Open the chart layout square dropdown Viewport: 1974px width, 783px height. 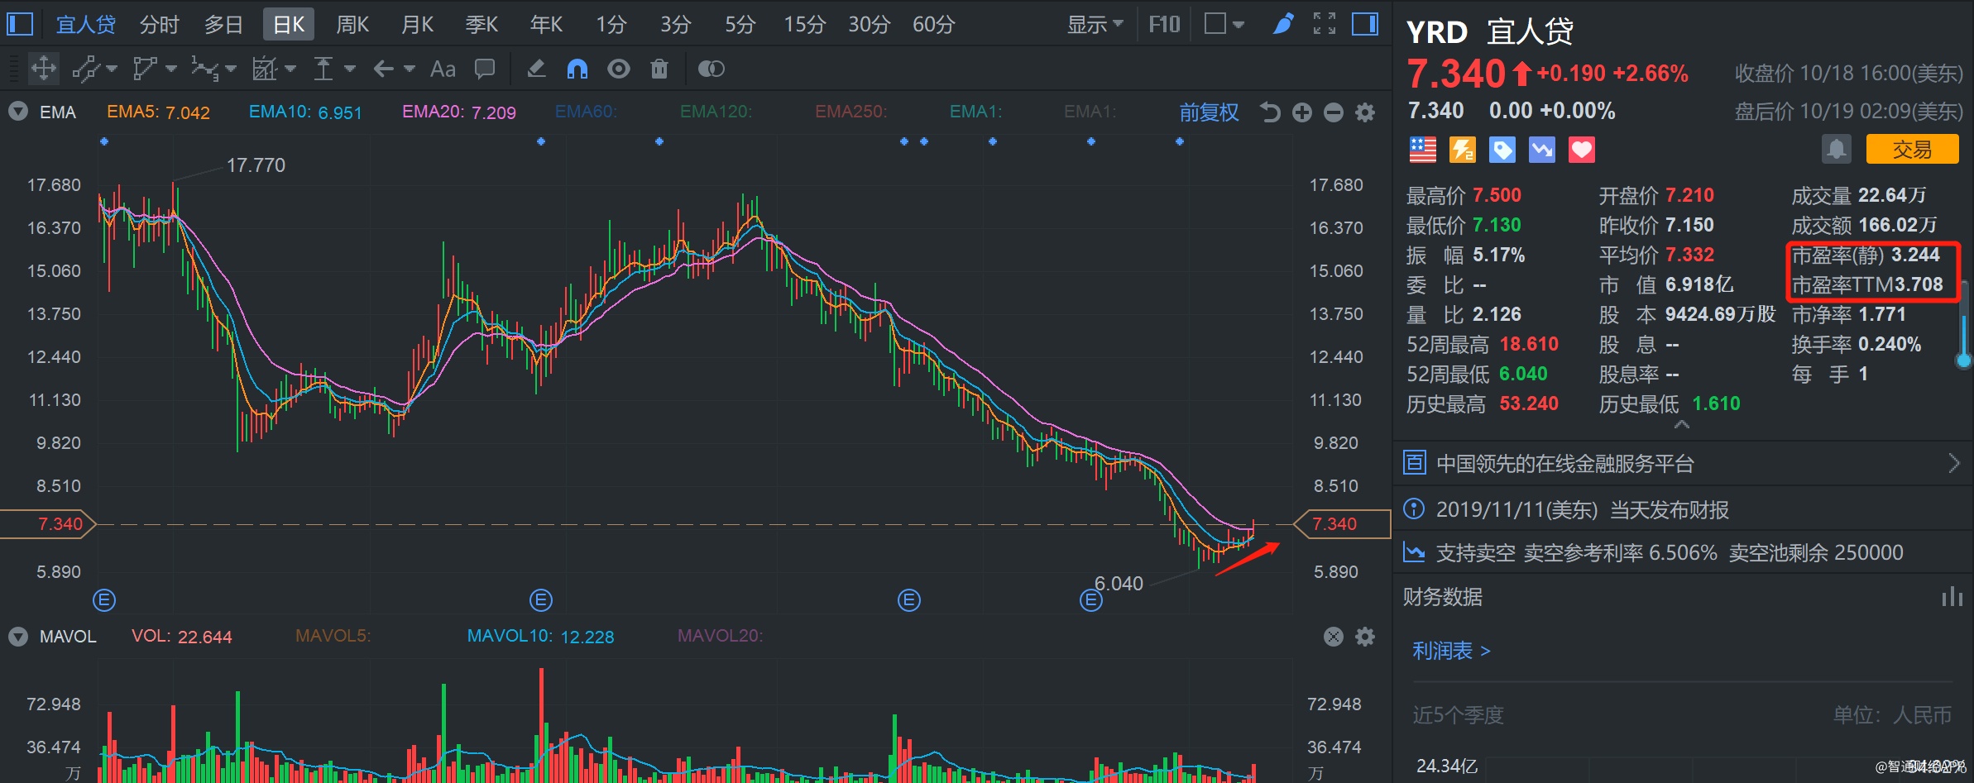point(1224,24)
